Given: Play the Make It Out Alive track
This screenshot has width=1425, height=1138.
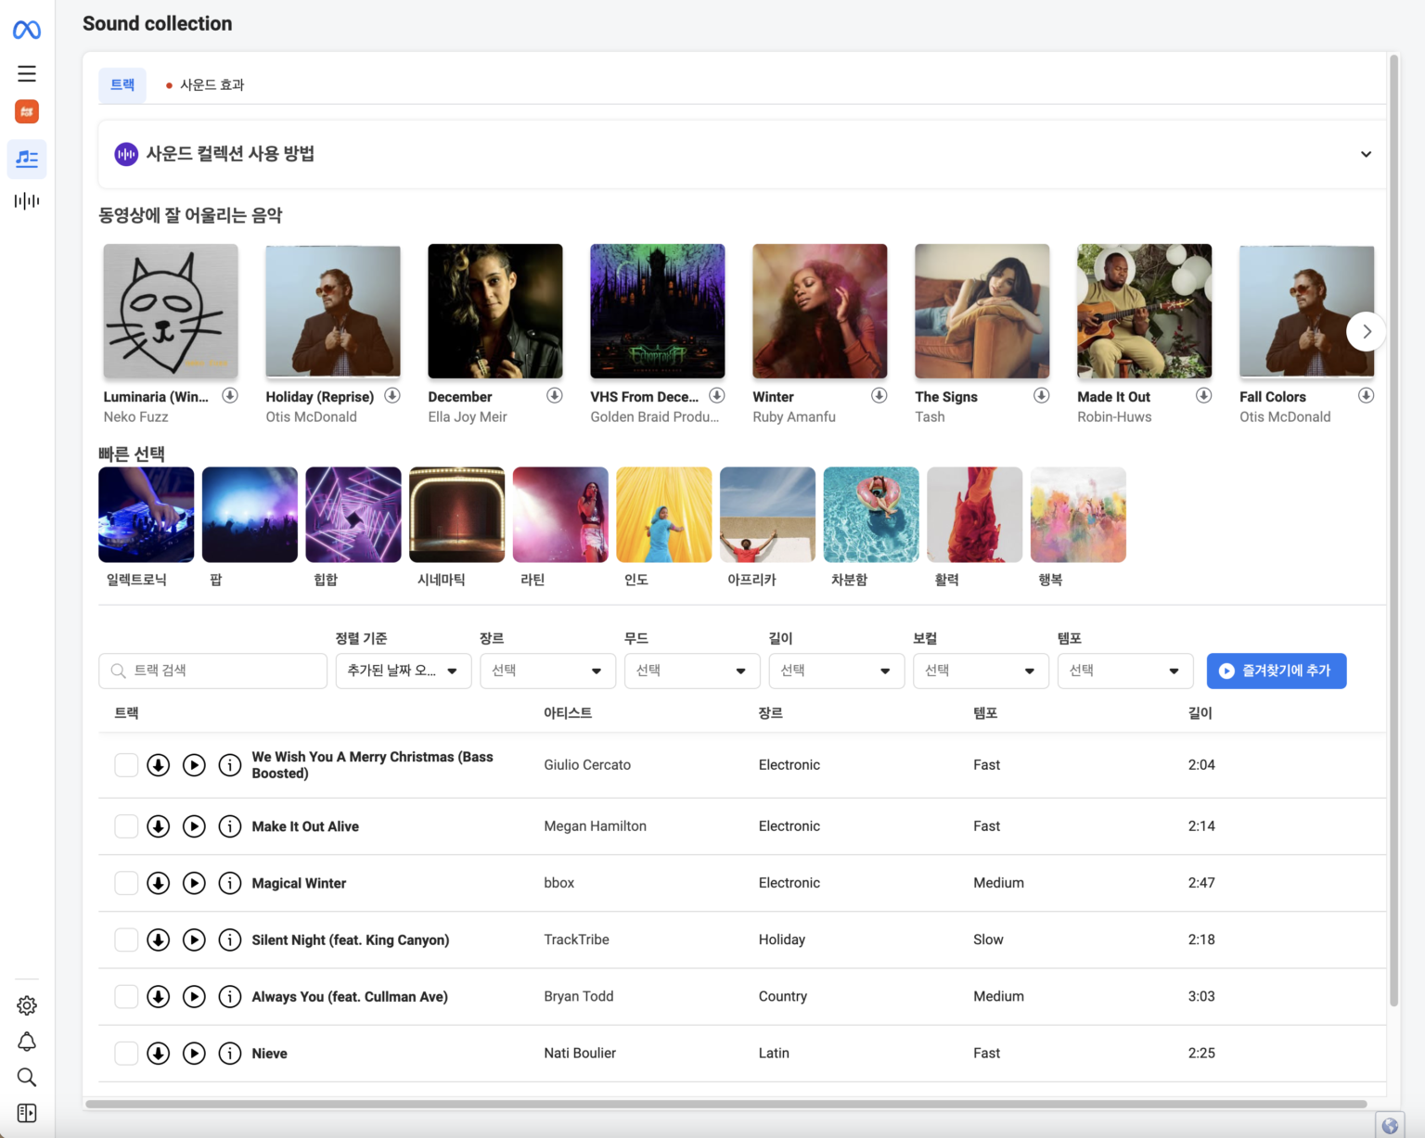Looking at the screenshot, I should click(x=194, y=826).
